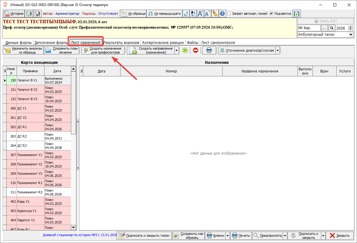Decrease font size with small A icon

pos(207,14)
